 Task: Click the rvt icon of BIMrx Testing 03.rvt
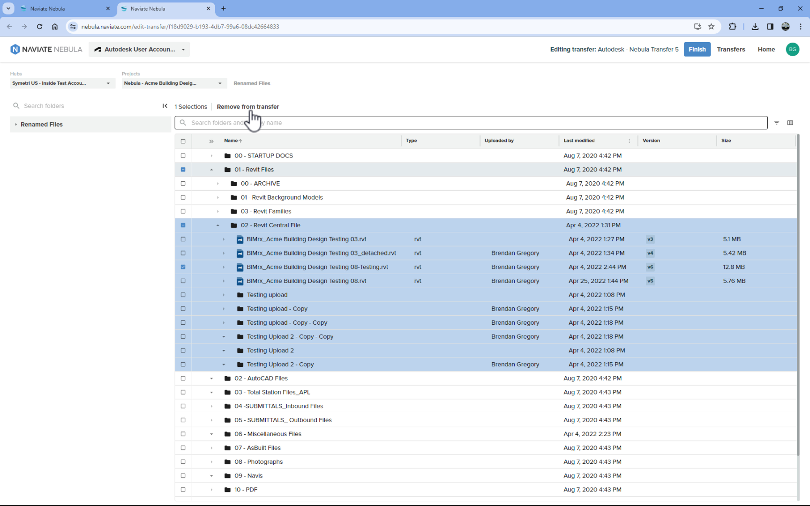(240, 239)
